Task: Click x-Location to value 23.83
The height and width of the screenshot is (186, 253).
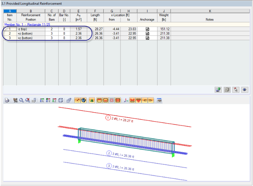Action: [129, 29]
